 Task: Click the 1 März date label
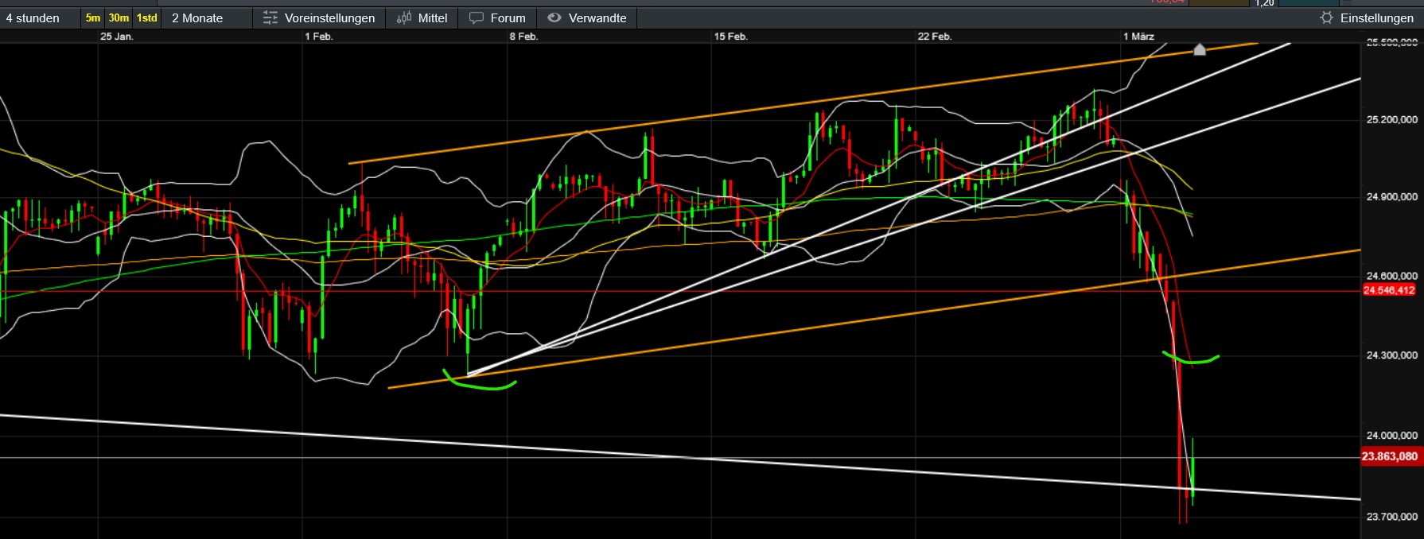click(1138, 37)
